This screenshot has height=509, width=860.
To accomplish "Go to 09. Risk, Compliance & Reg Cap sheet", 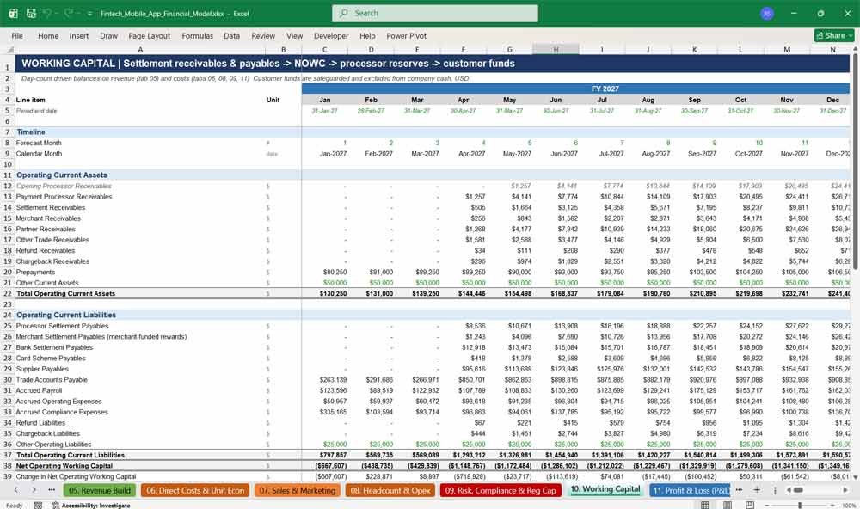I will 501,490.
